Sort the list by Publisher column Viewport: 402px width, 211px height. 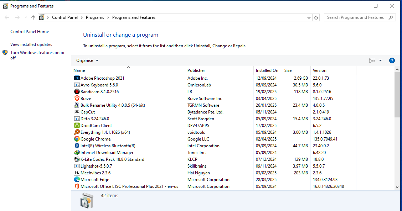click(196, 70)
